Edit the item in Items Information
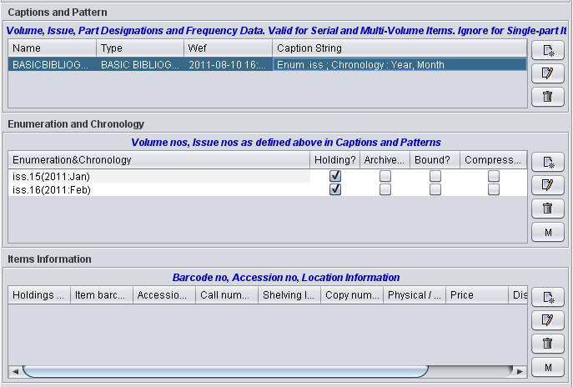This screenshot has height=387, width=573. coord(547,320)
